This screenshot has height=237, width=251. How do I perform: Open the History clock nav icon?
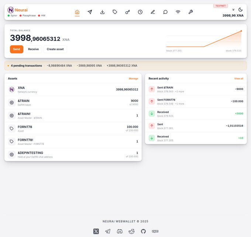140,12
